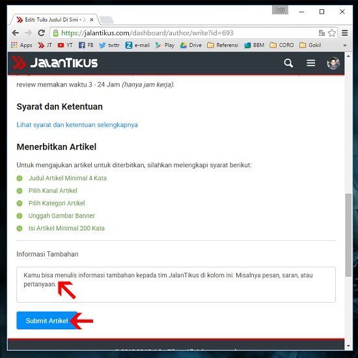Expand the Referensi bookmarks folder
The height and width of the screenshot is (358, 358).
[223, 45]
